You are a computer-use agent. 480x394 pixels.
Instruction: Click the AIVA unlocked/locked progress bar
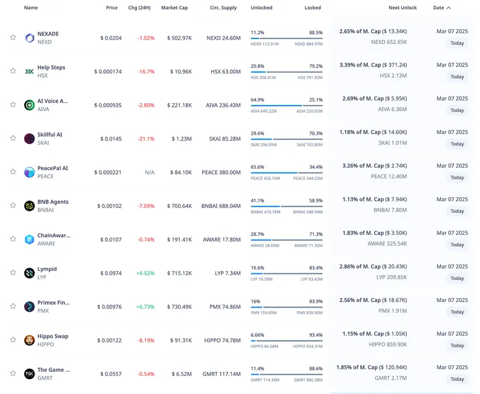[x=286, y=106]
